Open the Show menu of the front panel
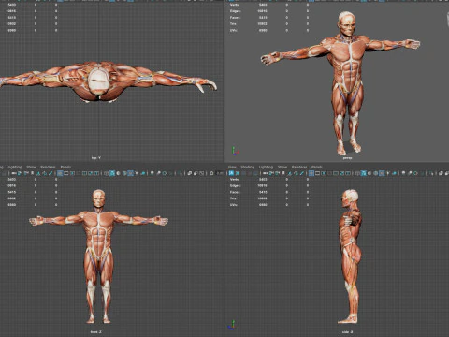This screenshot has width=449, height=337. coord(31,167)
